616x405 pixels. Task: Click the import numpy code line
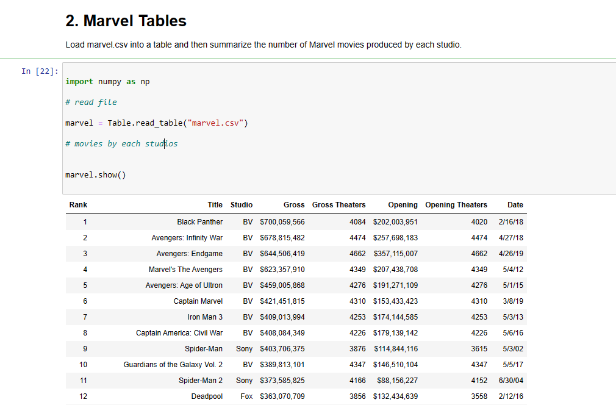[x=107, y=82]
